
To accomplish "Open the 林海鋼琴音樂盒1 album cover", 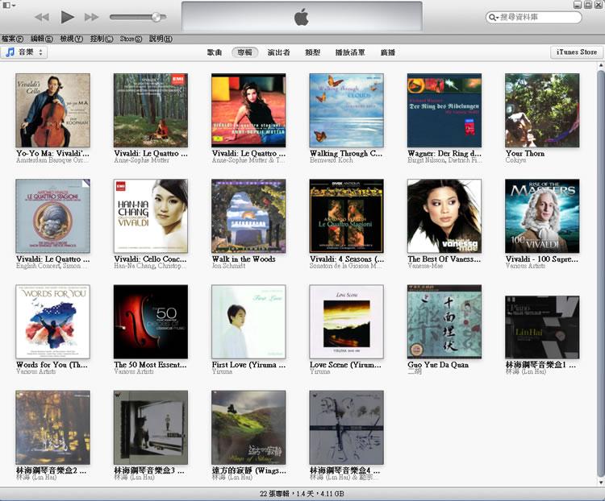I will coord(542,327).
